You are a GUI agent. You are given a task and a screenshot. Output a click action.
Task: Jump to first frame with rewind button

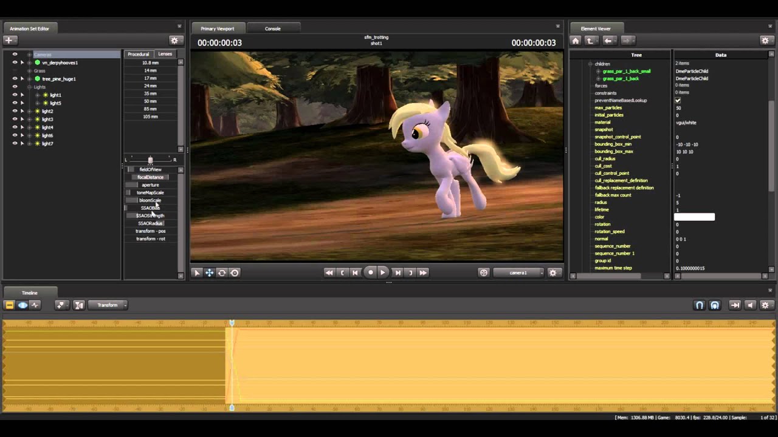[329, 273]
